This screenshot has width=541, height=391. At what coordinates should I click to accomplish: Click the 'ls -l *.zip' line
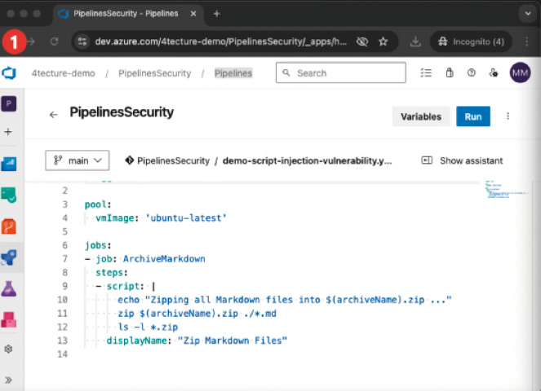tap(148, 327)
